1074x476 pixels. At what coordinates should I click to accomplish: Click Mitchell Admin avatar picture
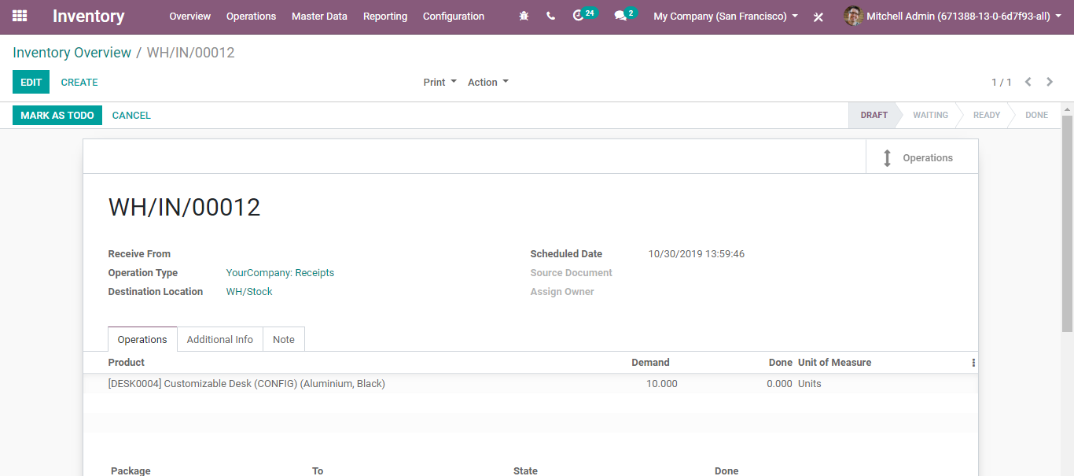tap(853, 16)
